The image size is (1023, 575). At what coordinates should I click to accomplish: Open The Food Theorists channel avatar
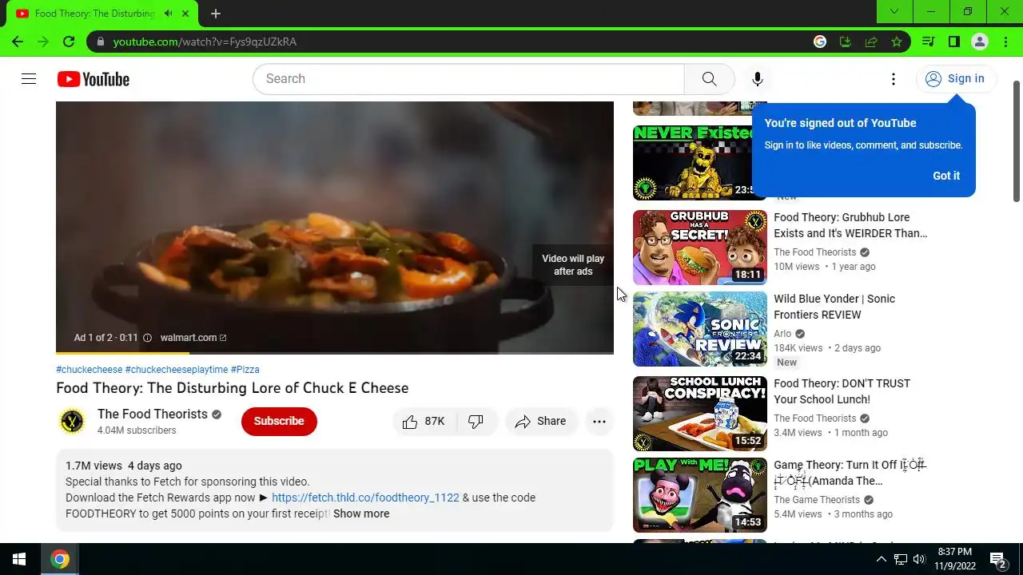coord(72,421)
